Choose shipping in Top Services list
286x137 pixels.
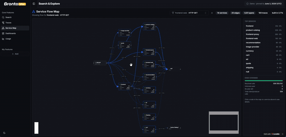[263, 68]
